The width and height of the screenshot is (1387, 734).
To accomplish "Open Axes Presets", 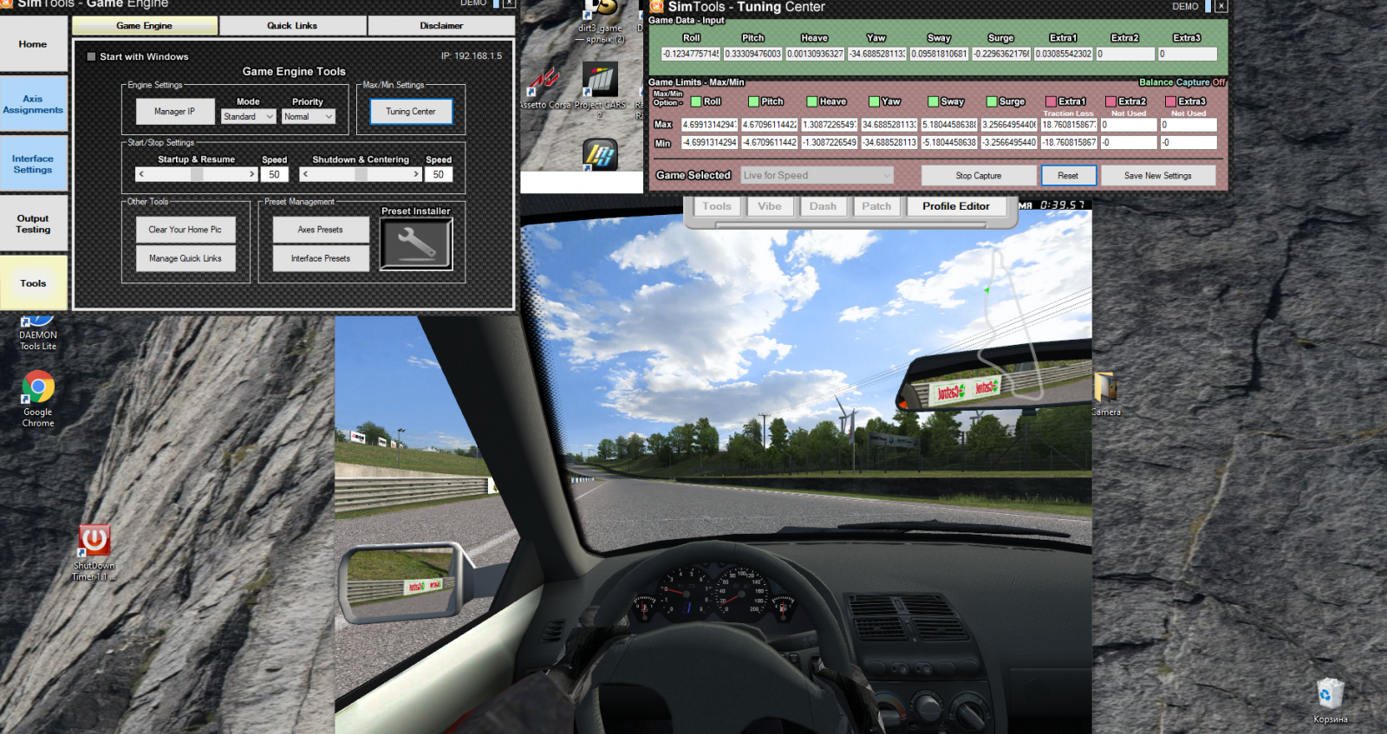I will point(320,230).
